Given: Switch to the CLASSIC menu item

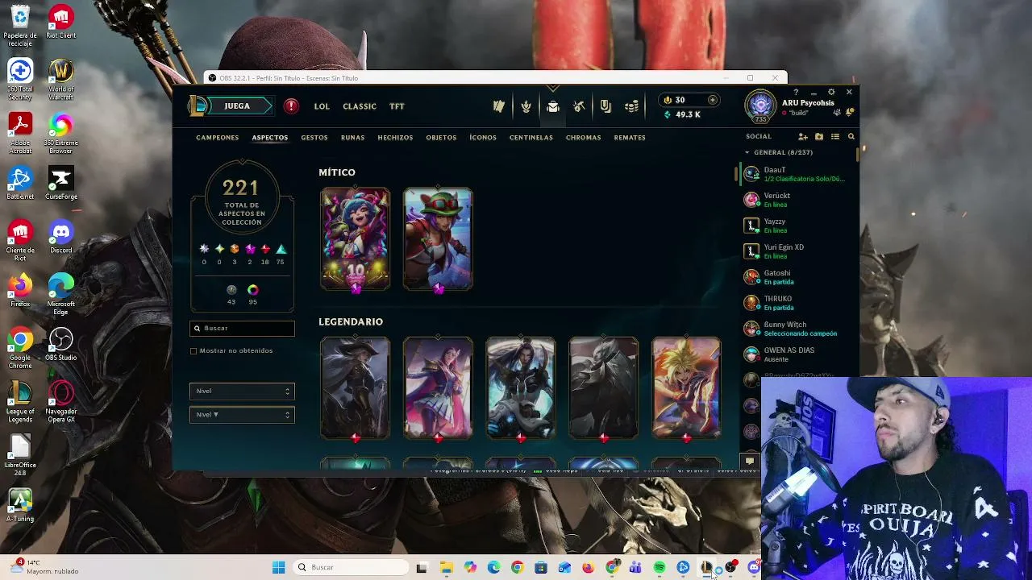Looking at the screenshot, I should [x=360, y=106].
